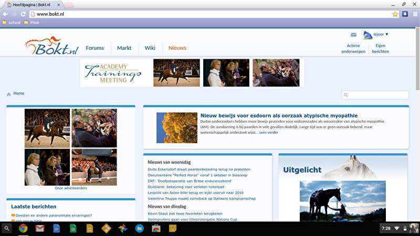Open Gmail from the shelf
The width and height of the screenshot is (420, 236).
tap(40, 229)
